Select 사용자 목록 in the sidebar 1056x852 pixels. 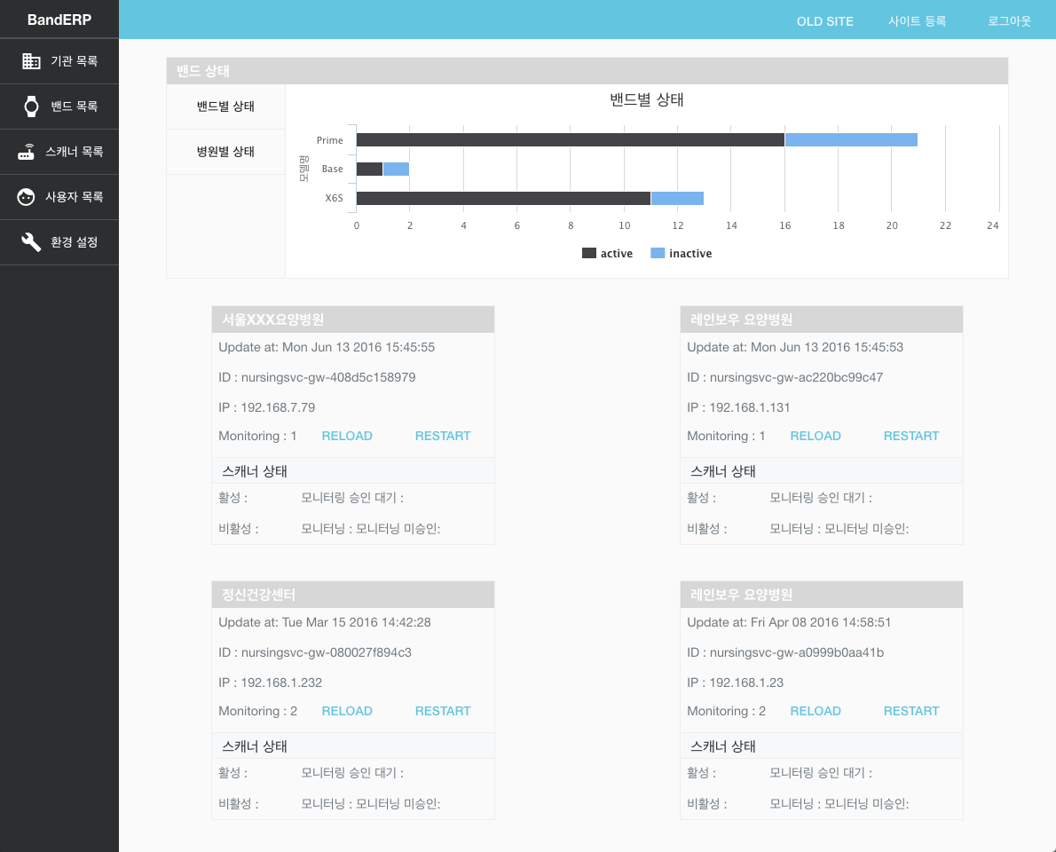tap(59, 197)
